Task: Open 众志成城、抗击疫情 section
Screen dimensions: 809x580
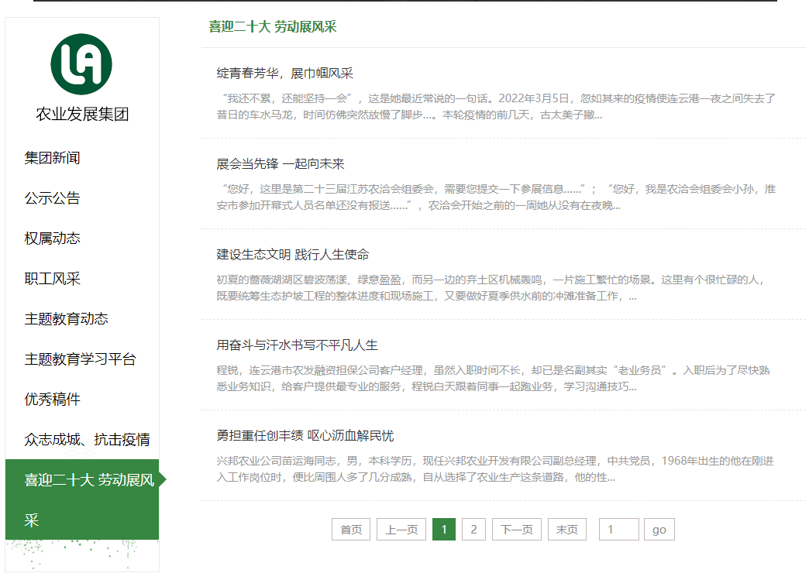Action: [87, 440]
